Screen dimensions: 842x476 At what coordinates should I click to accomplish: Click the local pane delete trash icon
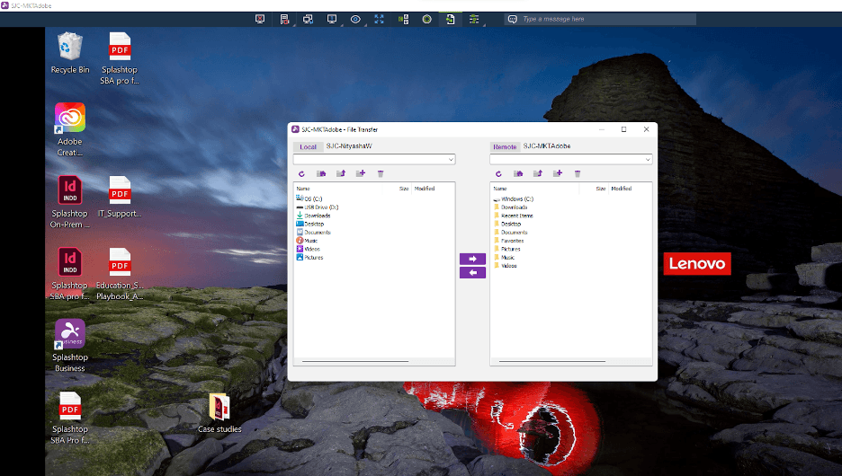coord(381,173)
